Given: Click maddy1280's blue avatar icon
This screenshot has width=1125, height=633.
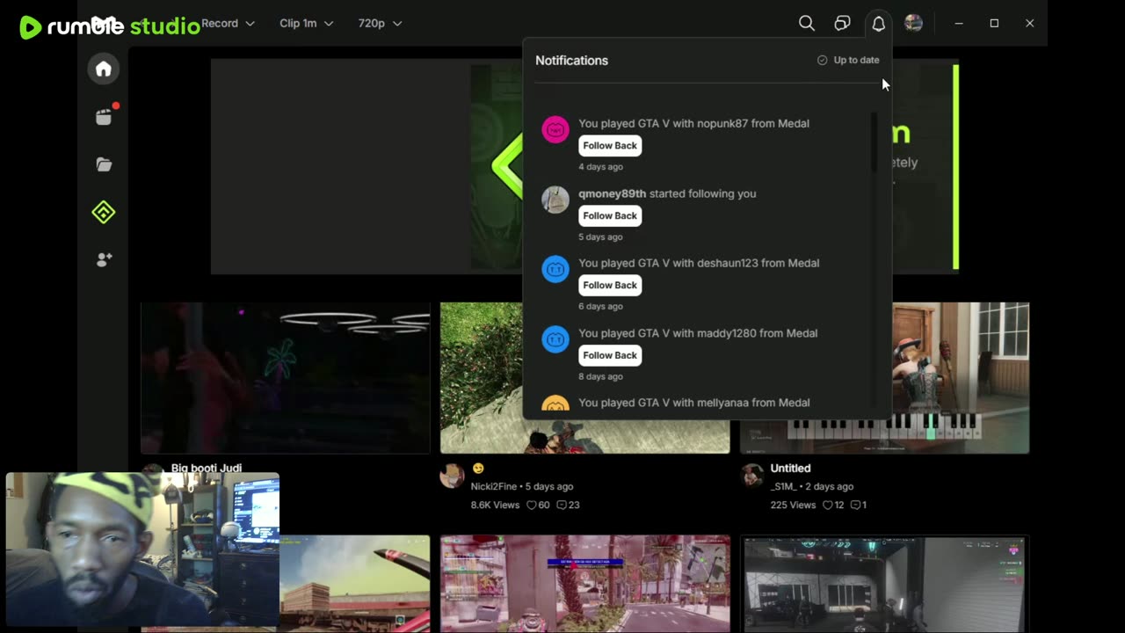Looking at the screenshot, I should (x=555, y=339).
